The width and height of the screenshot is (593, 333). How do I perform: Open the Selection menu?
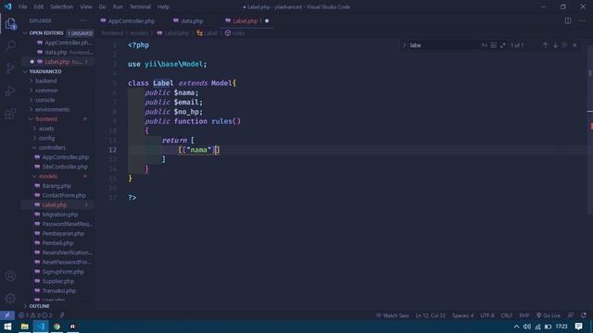pos(62,6)
